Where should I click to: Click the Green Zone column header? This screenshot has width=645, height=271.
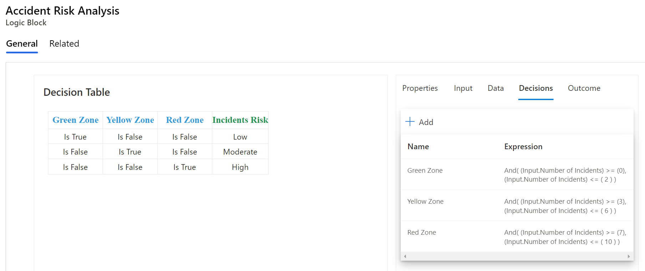point(75,120)
